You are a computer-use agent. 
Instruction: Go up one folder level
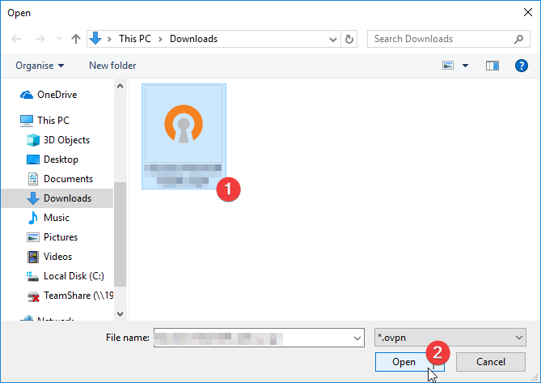[x=76, y=39]
